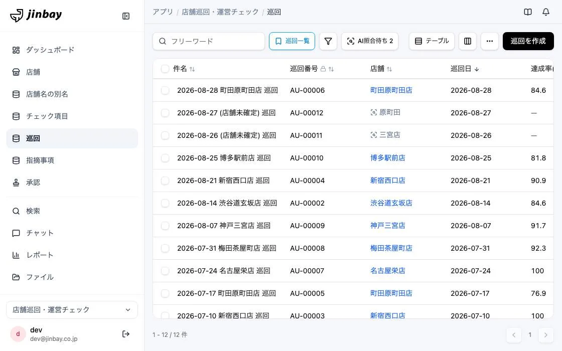Focus the フリーワード search field

pyautogui.click(x=209, y=41)
